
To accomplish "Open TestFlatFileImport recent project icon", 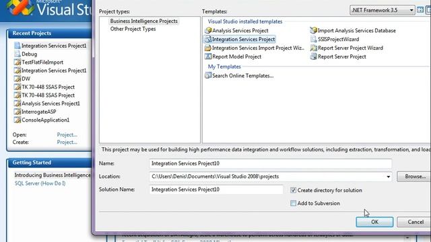I will tap(18, 62).
